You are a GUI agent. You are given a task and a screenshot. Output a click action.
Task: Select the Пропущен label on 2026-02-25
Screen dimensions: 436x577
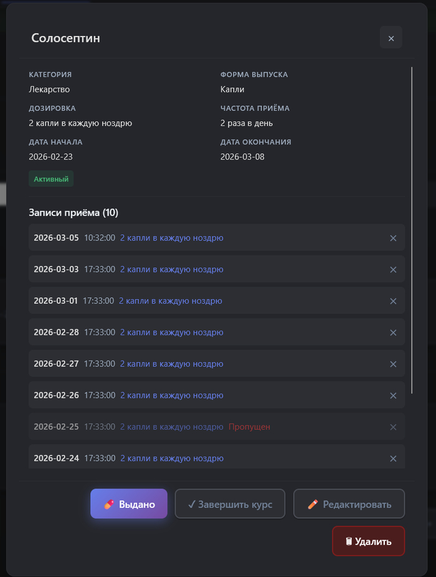(x=249, y=427)
